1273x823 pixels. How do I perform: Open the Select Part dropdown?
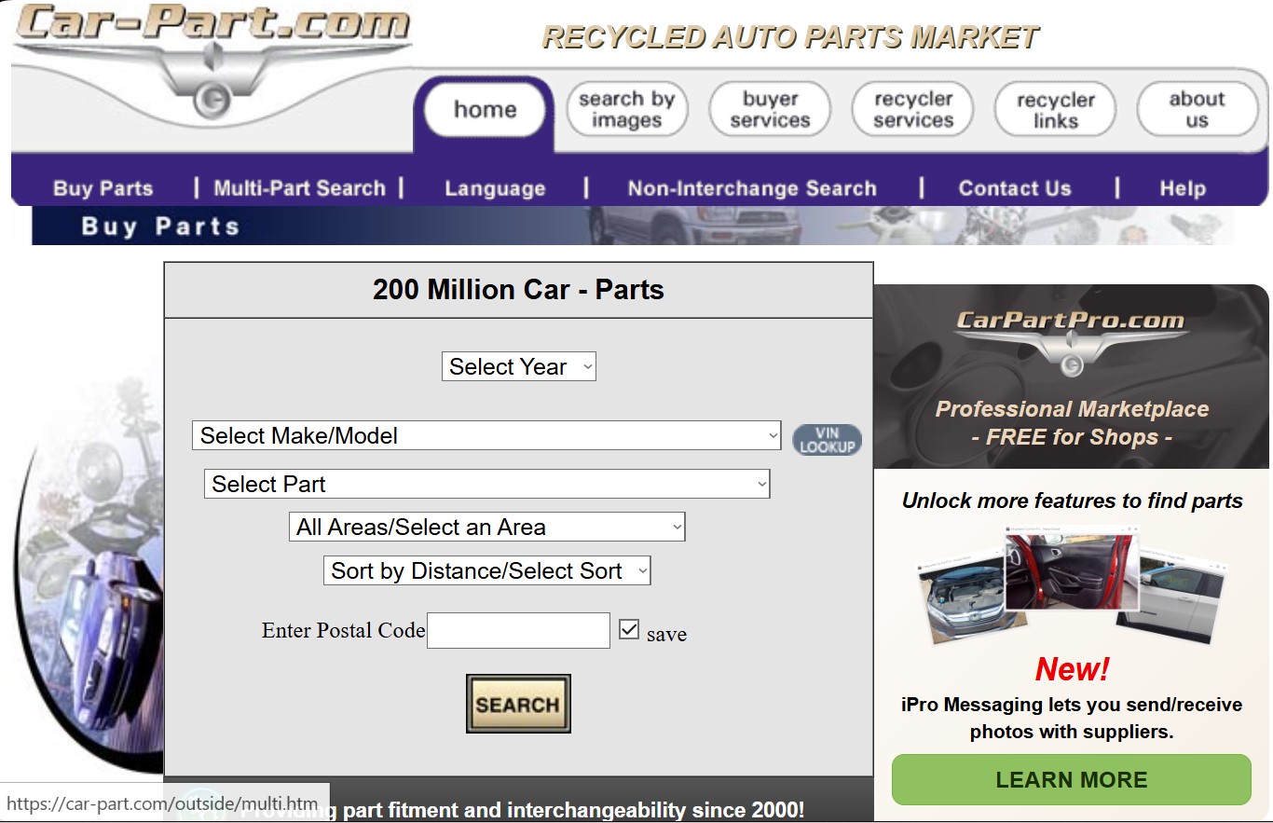(x=486, y=484)
